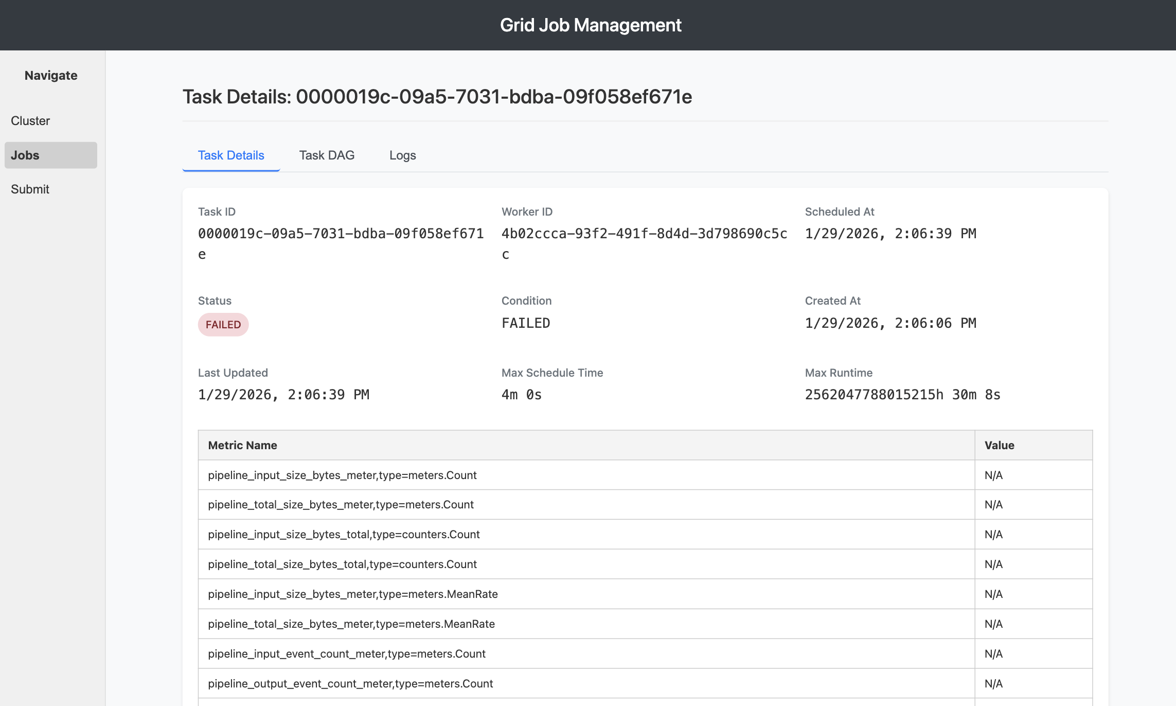This screenshot has width=1176, height=706.
Task: Click the pipeline_total_size_bytes_total counters row
Action: (342, 564)
